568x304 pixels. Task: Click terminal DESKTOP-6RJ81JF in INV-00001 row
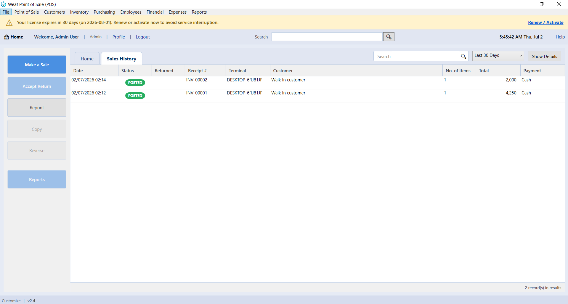(x=245, y=93)
